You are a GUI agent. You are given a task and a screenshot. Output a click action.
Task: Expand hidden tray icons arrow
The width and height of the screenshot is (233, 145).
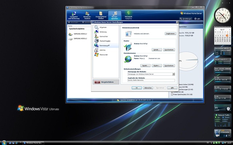coord(211,143)
